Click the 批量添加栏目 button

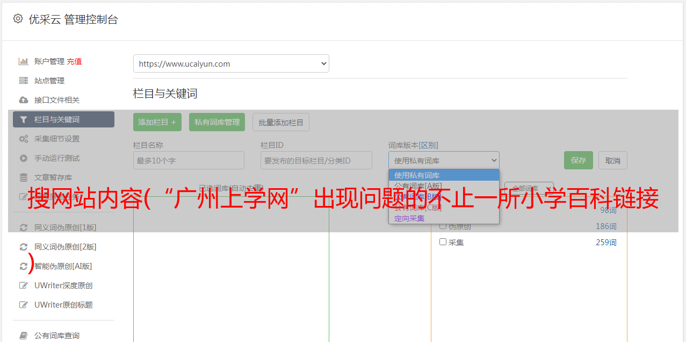(x=281, y=122)
